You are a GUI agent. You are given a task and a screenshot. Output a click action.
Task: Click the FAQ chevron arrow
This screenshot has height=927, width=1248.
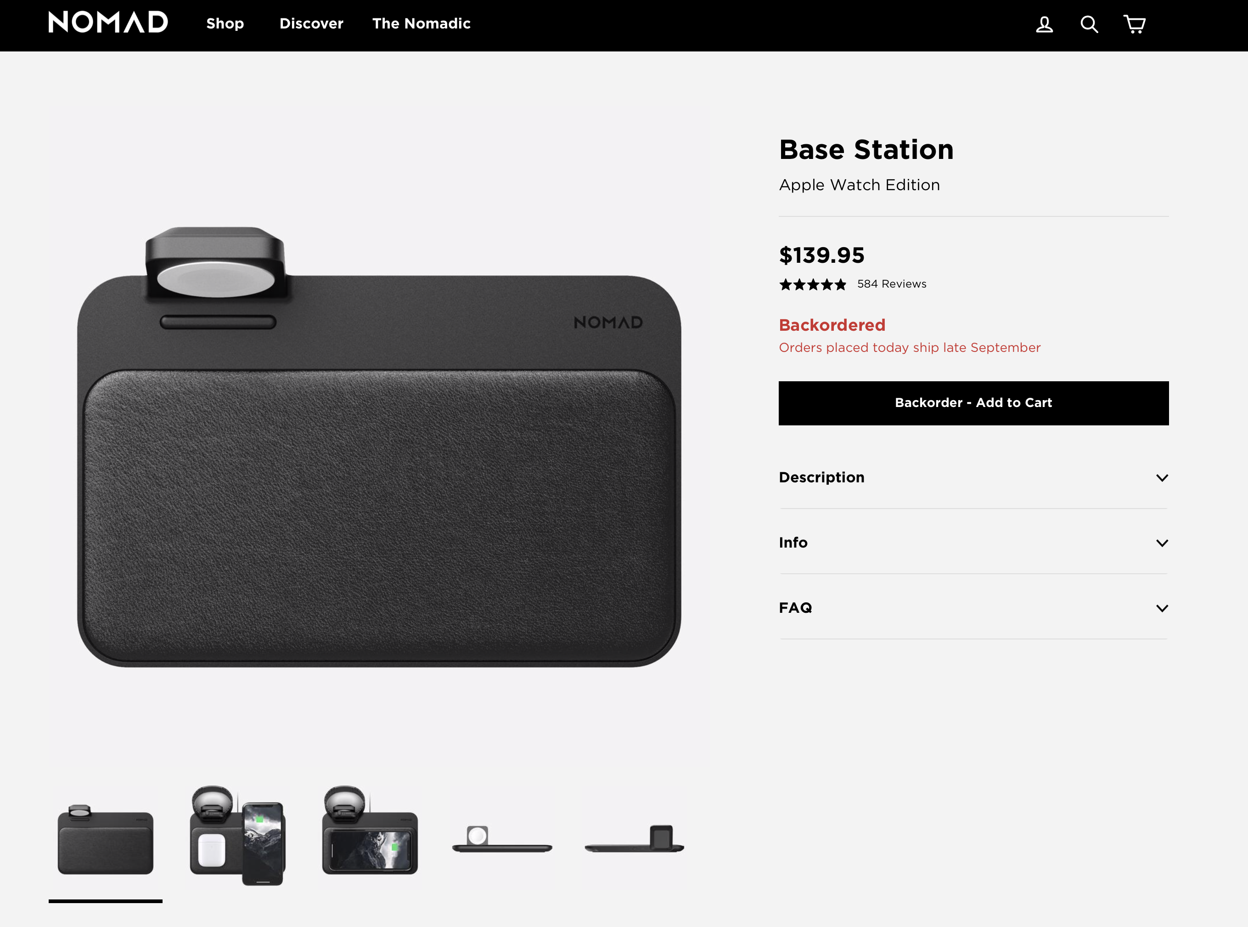(x=1162, y=608)
